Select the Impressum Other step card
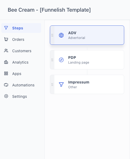Viewport: 130px width, 159px height. coord(87,85)
